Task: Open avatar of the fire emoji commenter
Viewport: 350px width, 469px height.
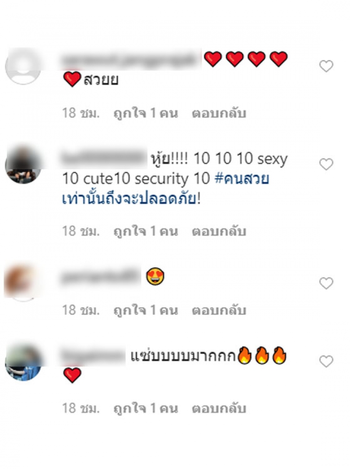Action: [x=23, y=362]
